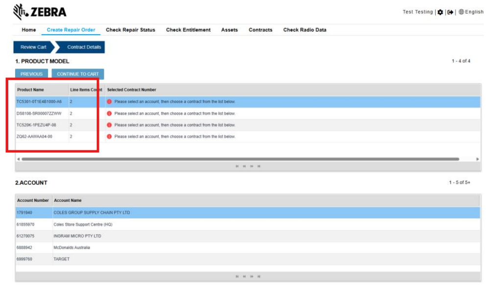Click the Zebra logo
This screenshot has height=285, width=496.
click(x=40, y=12)
